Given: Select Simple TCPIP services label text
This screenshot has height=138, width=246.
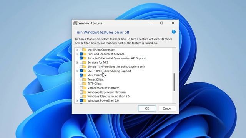Looking at the screenshot, I should [116, 67].
